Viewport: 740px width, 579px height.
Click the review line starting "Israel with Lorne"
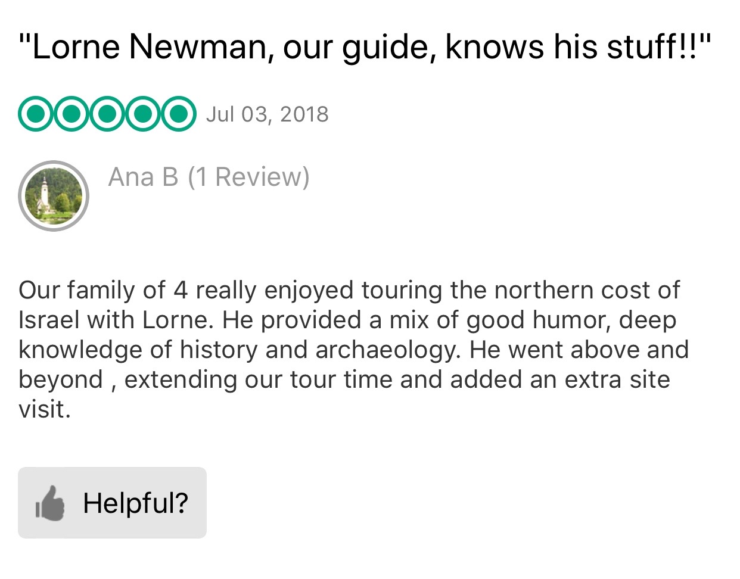point(347,320)
